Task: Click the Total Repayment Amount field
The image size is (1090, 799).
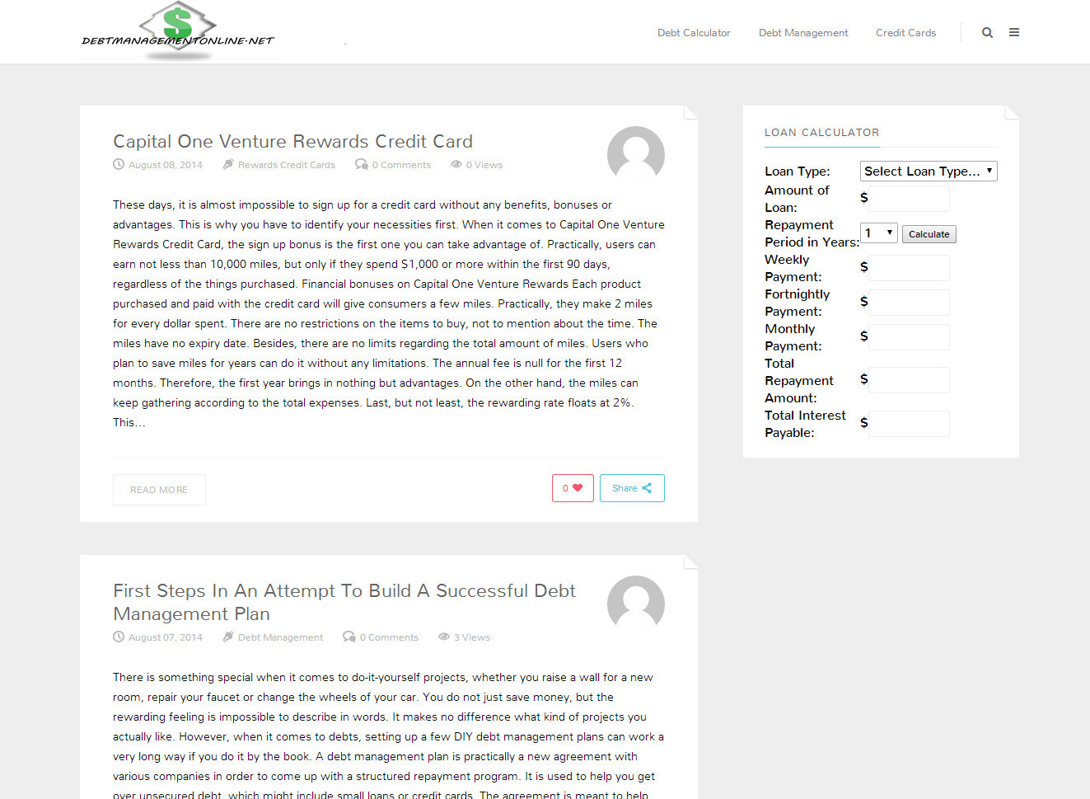Action: [x=909, y=380]
